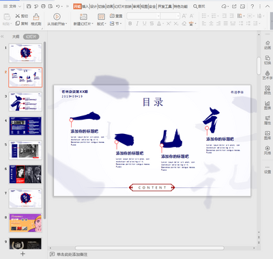Open the Special Features (特色功能) tab
This screenshot has width=273, height=259.
(x=181, y=6)
